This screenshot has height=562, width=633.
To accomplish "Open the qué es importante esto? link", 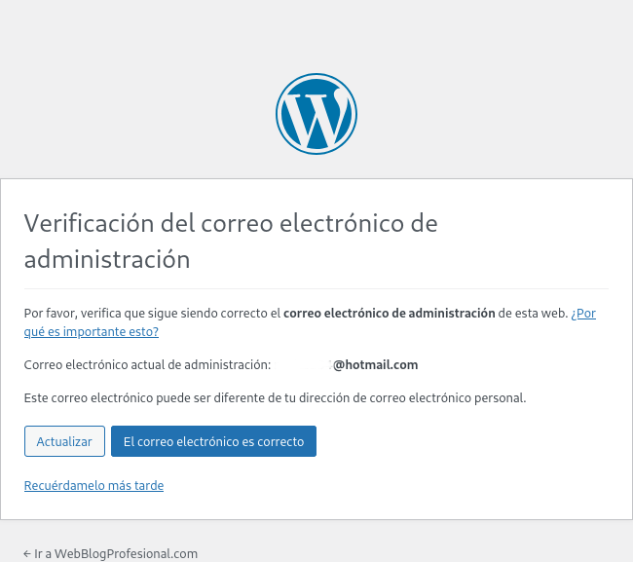I will (x=91, y=331).
